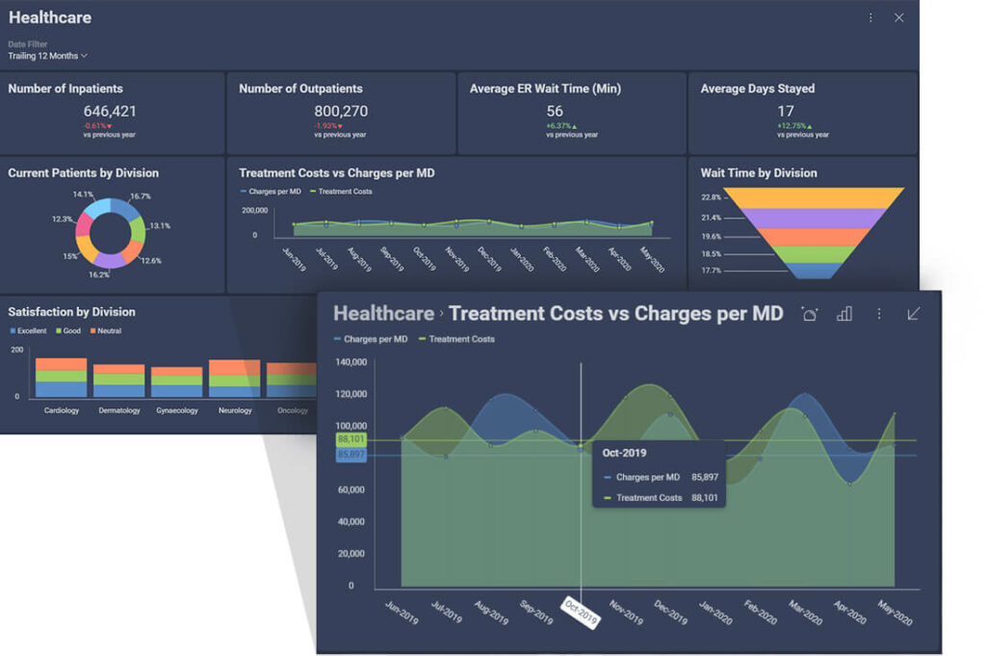Expand the Trailing 12 Months date filter
The width and height of the screenshot is (986, 656).
coord(48,56)
